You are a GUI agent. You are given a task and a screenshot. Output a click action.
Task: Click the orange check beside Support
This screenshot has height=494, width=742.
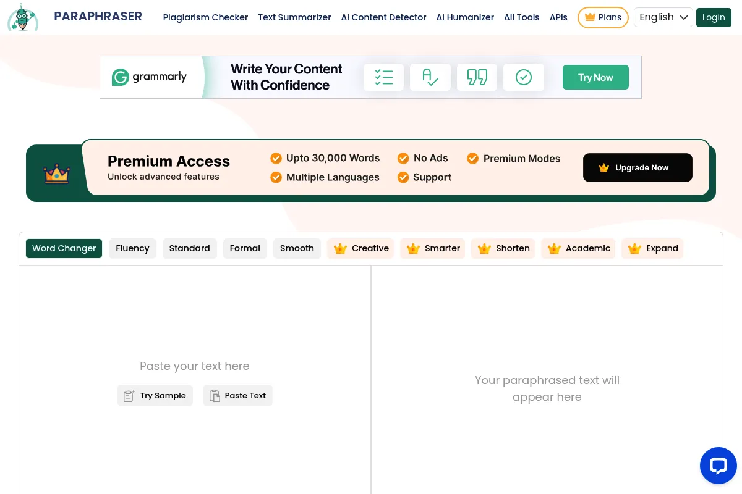tap(403, 177)
